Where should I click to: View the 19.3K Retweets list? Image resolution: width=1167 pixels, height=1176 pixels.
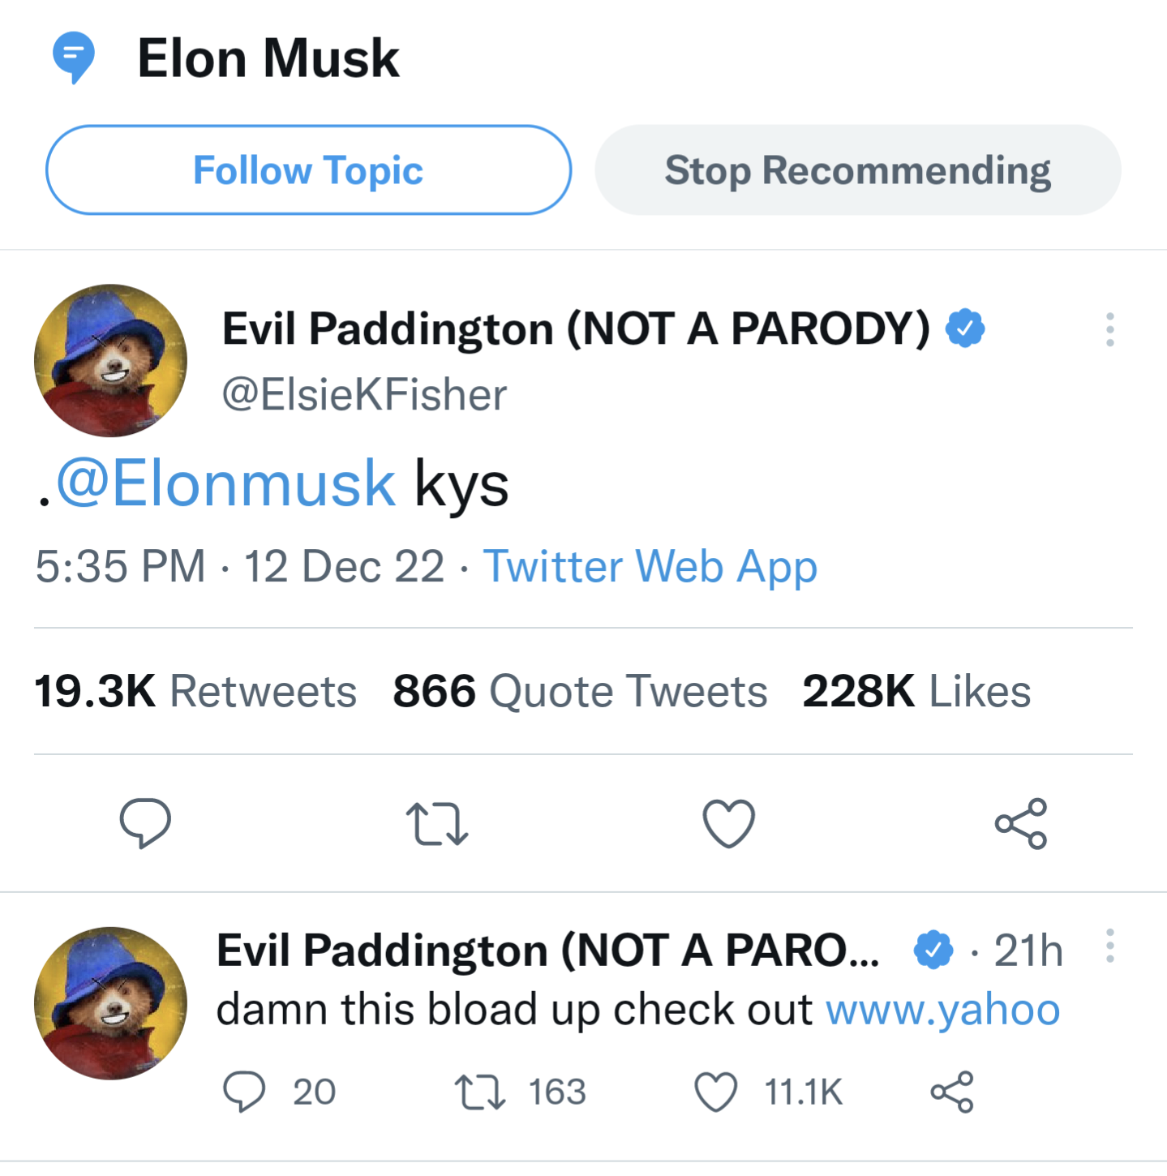195,692
